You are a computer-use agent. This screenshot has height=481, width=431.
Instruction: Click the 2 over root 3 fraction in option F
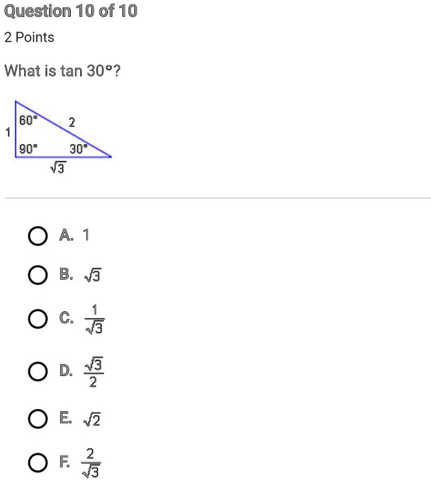click(x=91, y=462)
